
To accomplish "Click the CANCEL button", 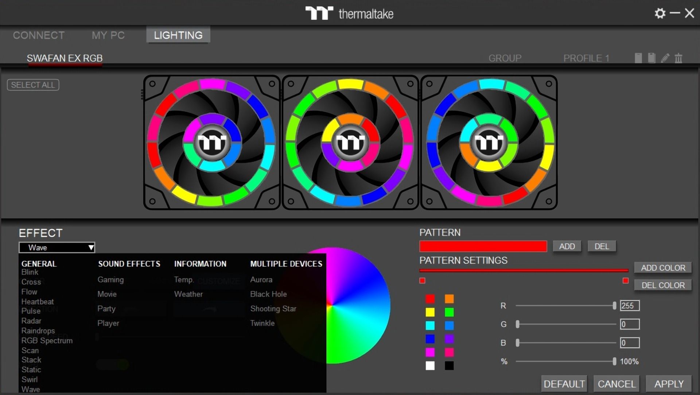I will [617, 384].
